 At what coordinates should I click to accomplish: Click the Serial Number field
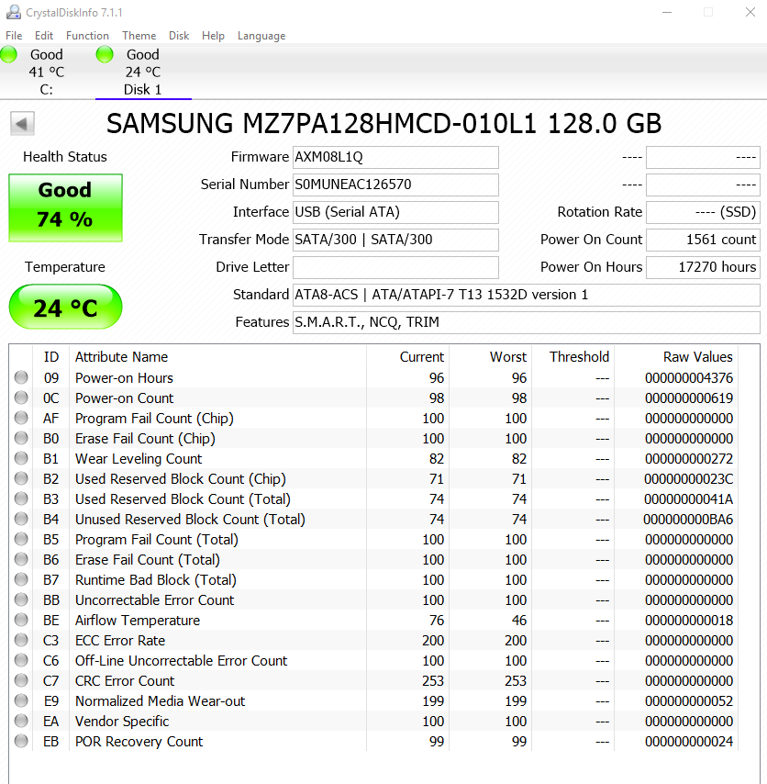(395, 185)
